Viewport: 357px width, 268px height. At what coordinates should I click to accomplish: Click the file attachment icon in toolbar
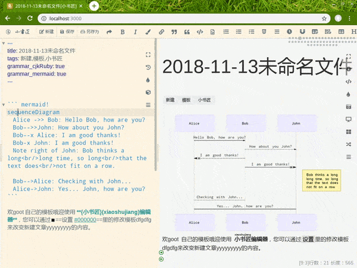tap(212, 32)
